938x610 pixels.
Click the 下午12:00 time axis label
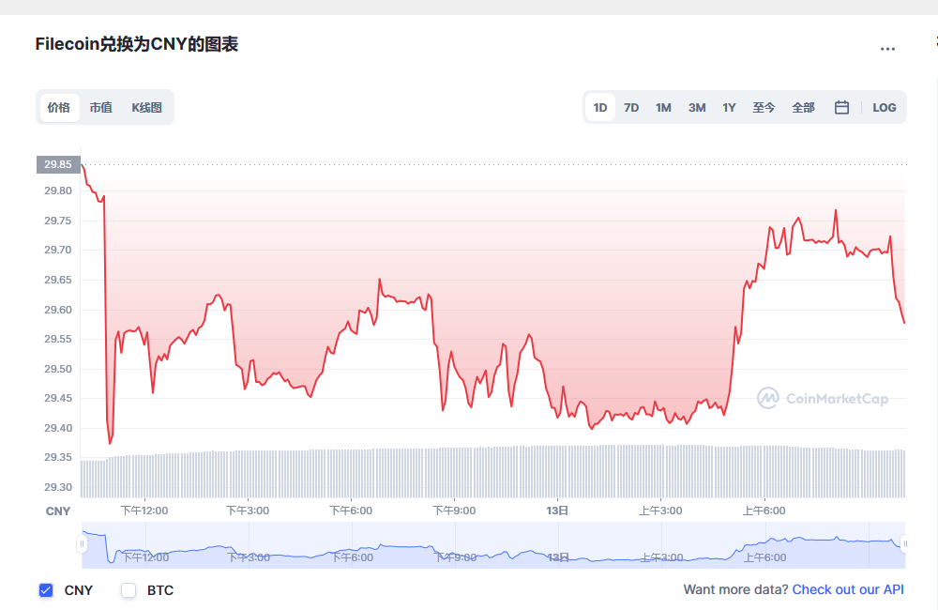point(144,511)
